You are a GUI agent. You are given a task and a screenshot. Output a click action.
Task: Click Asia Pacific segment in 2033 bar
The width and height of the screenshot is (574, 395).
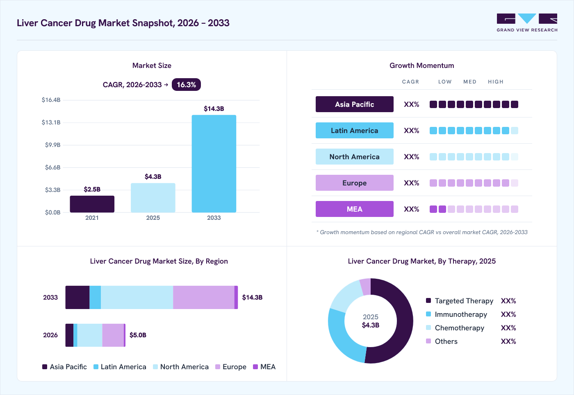tap(77, 297)
